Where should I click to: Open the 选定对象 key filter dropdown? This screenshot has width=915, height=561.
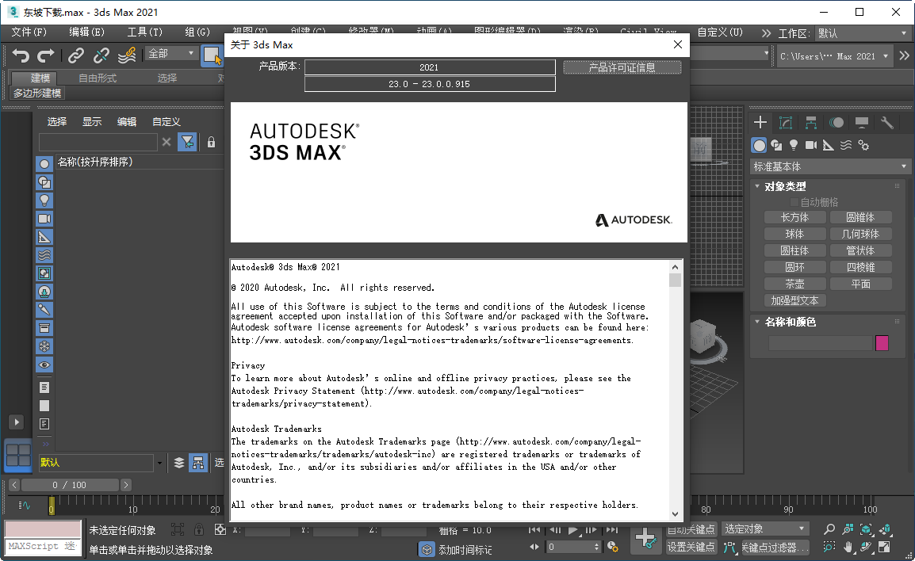764,529
